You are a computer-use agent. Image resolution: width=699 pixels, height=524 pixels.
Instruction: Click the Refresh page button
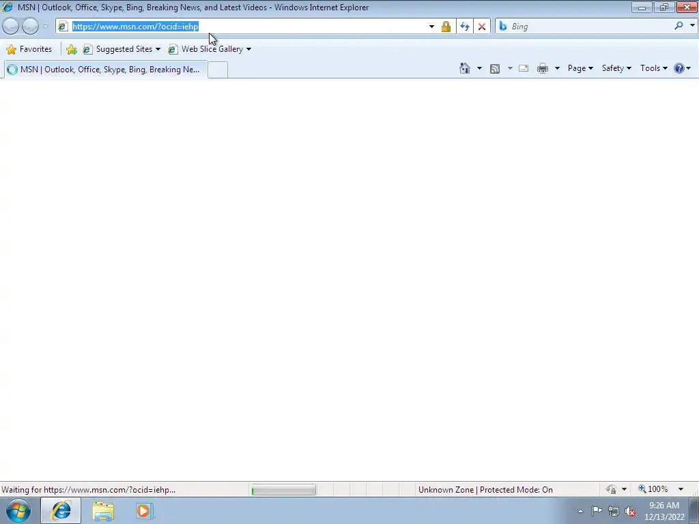point(464,27)
